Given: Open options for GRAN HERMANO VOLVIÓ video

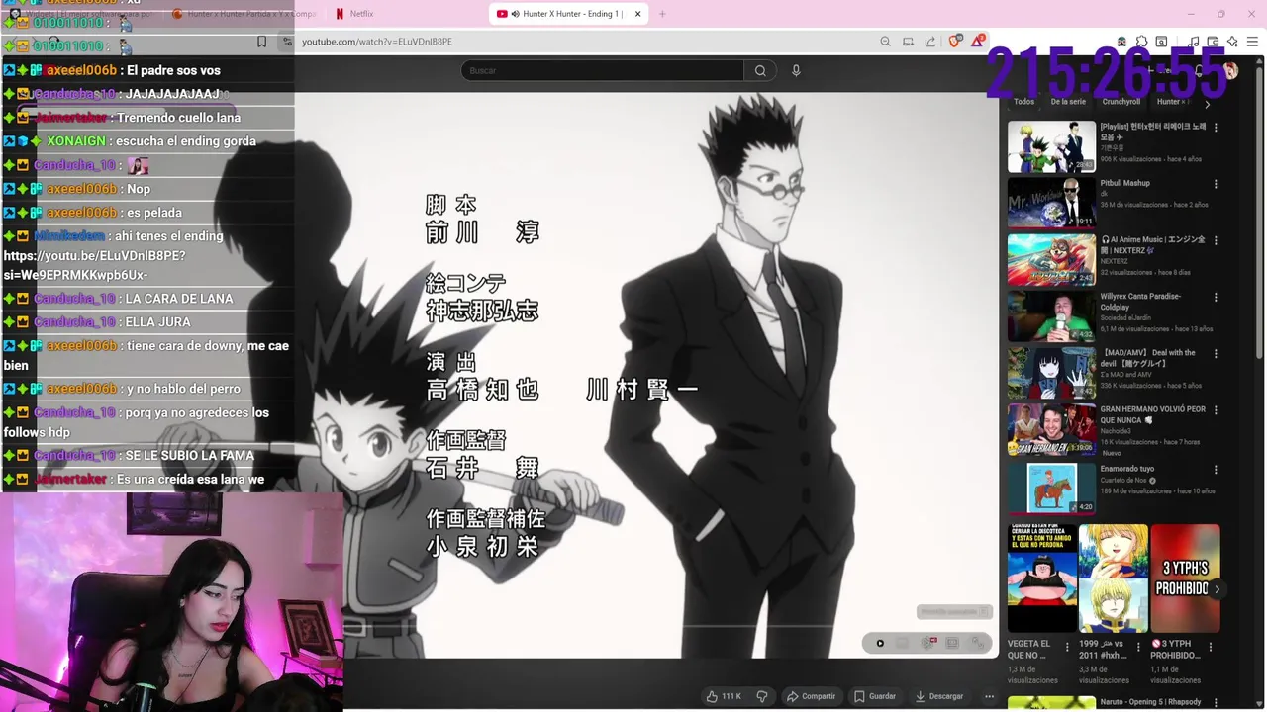Looking at the screenshot, I should (x=1216, y=409).
